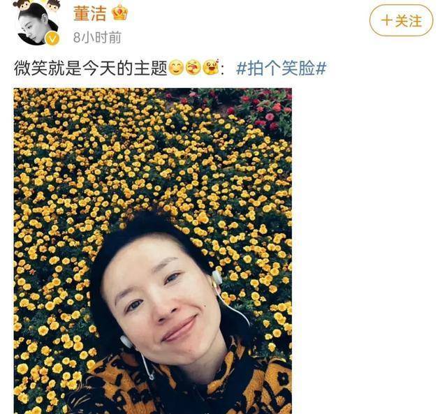
Task: Click the blushing smile emoji in post
Action: (176, 68)
